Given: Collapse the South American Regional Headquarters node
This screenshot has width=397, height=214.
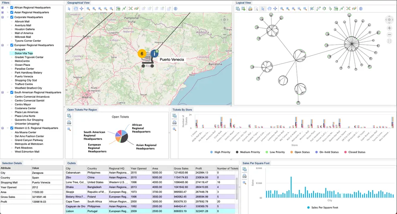Looking at the screenshot, I should tap(3, 92).
